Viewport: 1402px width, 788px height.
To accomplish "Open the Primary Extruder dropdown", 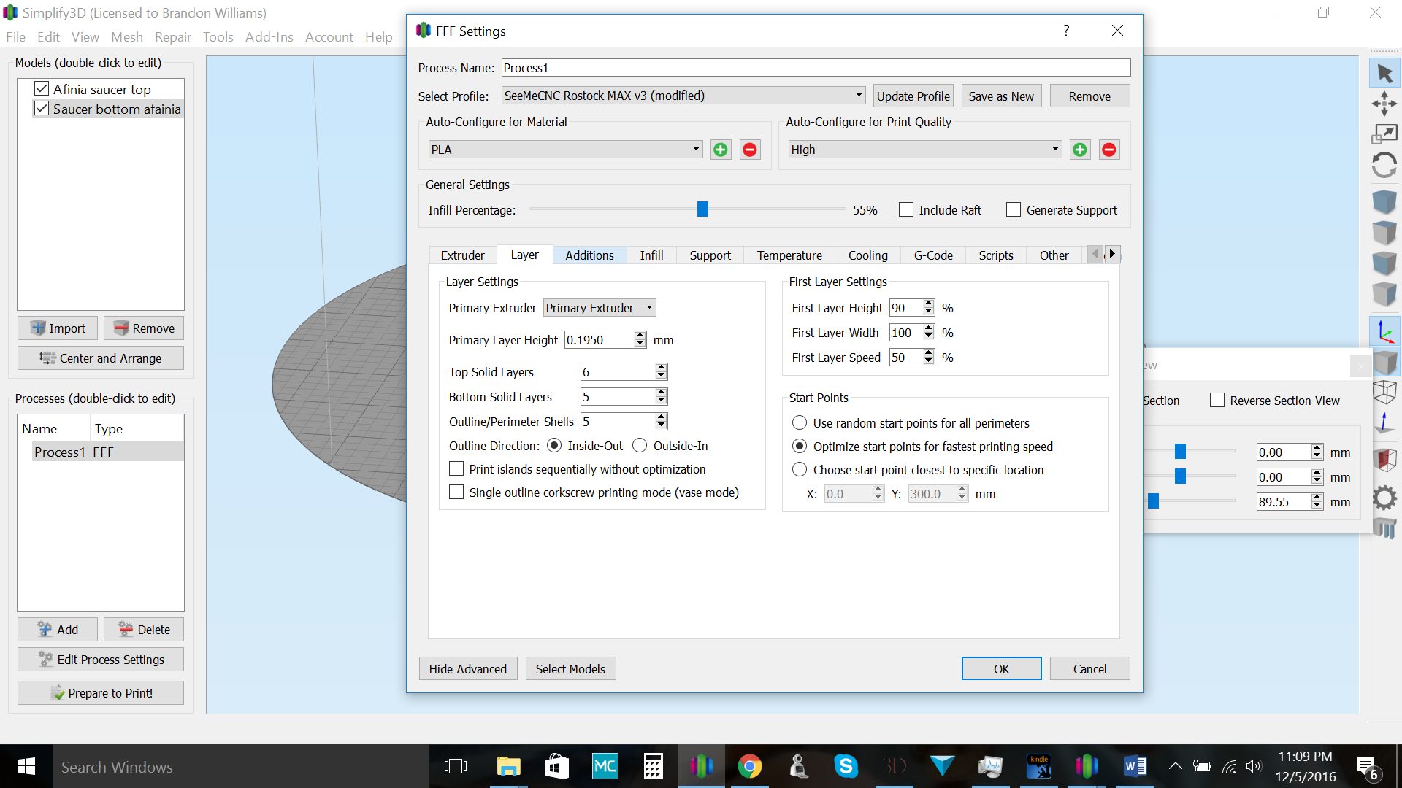I will pos(600,308).
